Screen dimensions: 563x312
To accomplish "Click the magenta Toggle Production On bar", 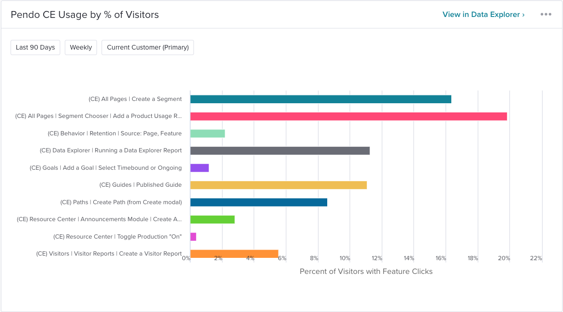I will [193, 237].
